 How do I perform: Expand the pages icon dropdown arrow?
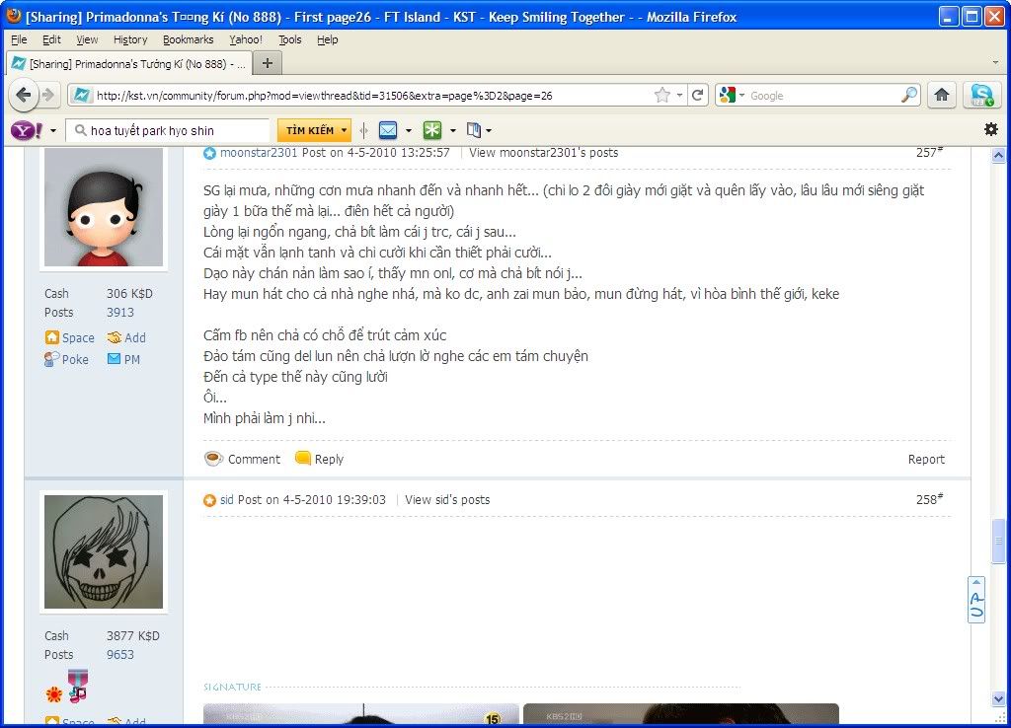(x=489, y=131)
